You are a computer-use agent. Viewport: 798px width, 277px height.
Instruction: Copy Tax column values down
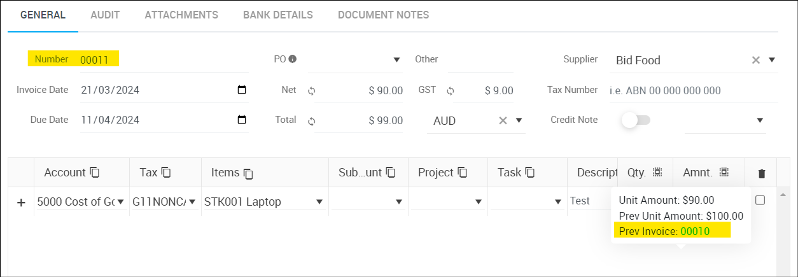coord(166,173)
